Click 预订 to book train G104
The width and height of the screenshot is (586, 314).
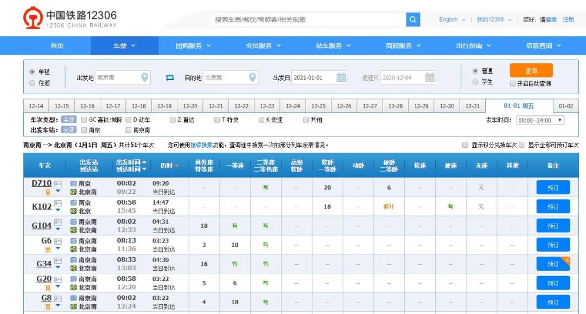[553, 226]
